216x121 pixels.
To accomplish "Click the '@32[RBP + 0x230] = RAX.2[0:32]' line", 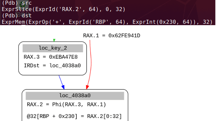I will tap(74, 116).
